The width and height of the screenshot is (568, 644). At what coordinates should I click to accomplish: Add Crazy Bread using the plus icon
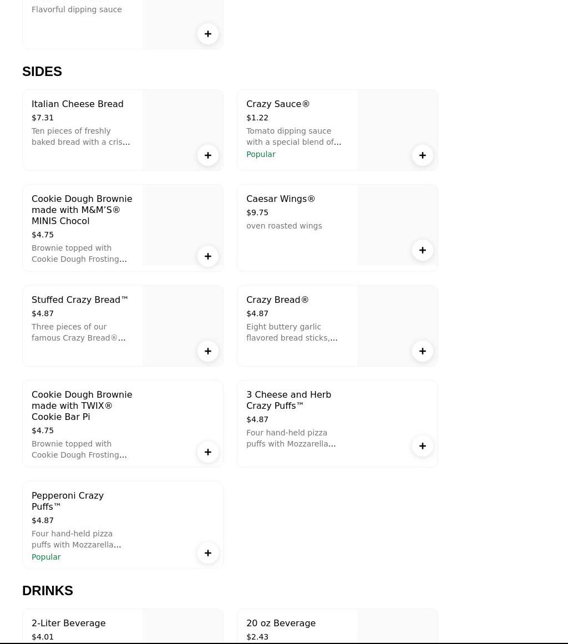[x=423, y=351]
